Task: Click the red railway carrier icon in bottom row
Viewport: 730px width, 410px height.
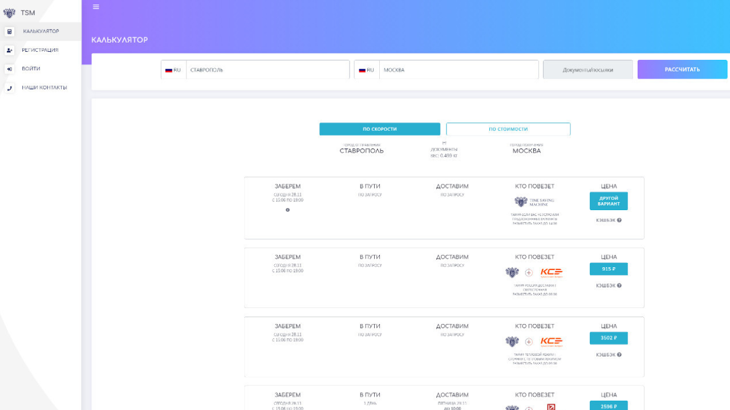Action: [550, 407]
